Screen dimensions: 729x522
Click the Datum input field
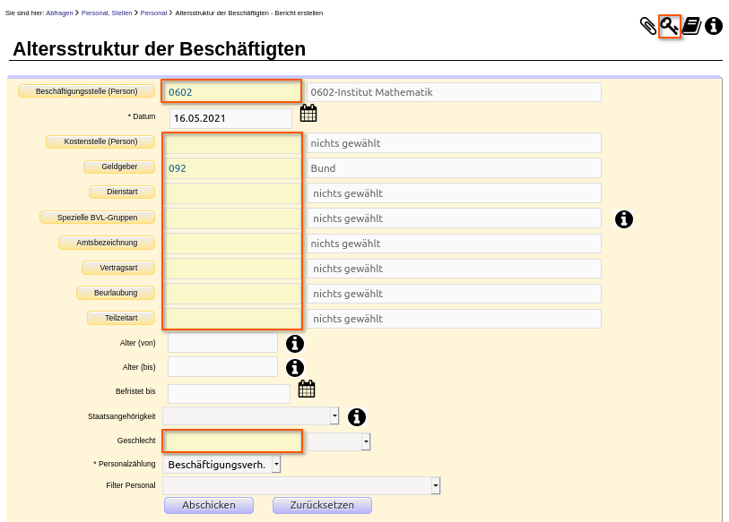230,118
